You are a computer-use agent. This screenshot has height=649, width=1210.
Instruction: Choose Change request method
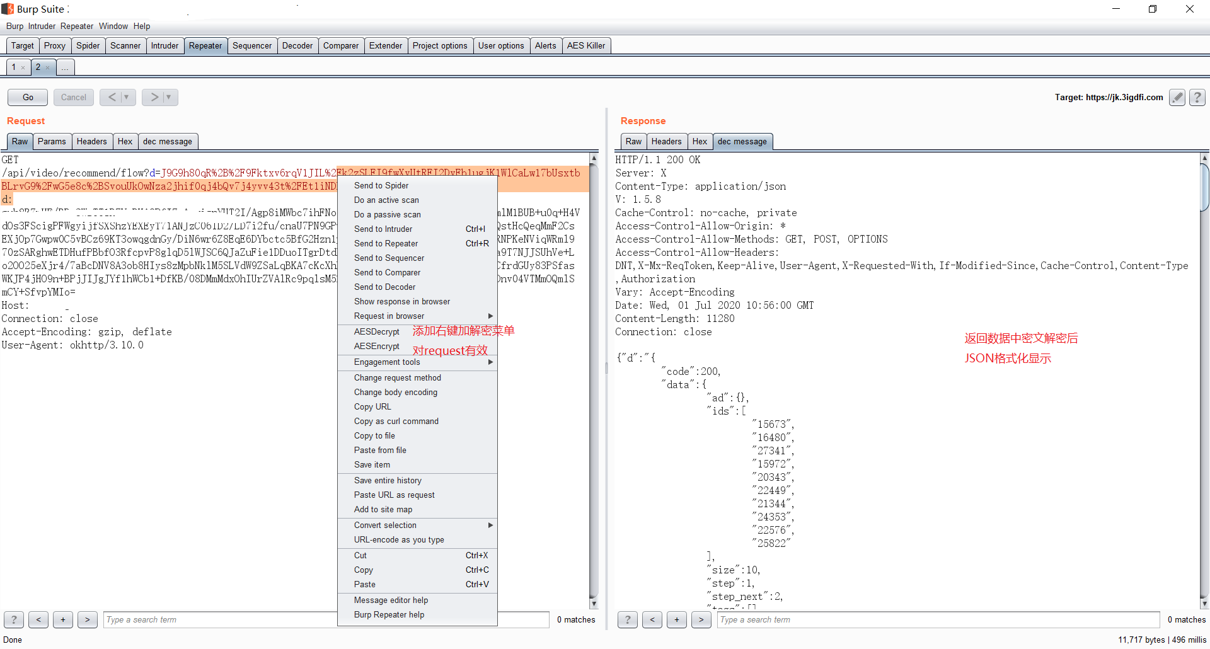[417, 378]
